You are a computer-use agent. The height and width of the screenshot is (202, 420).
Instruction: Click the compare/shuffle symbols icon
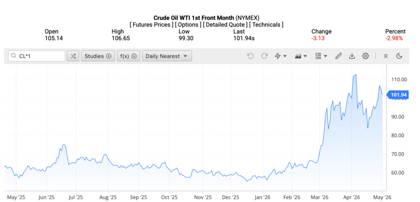73,56
